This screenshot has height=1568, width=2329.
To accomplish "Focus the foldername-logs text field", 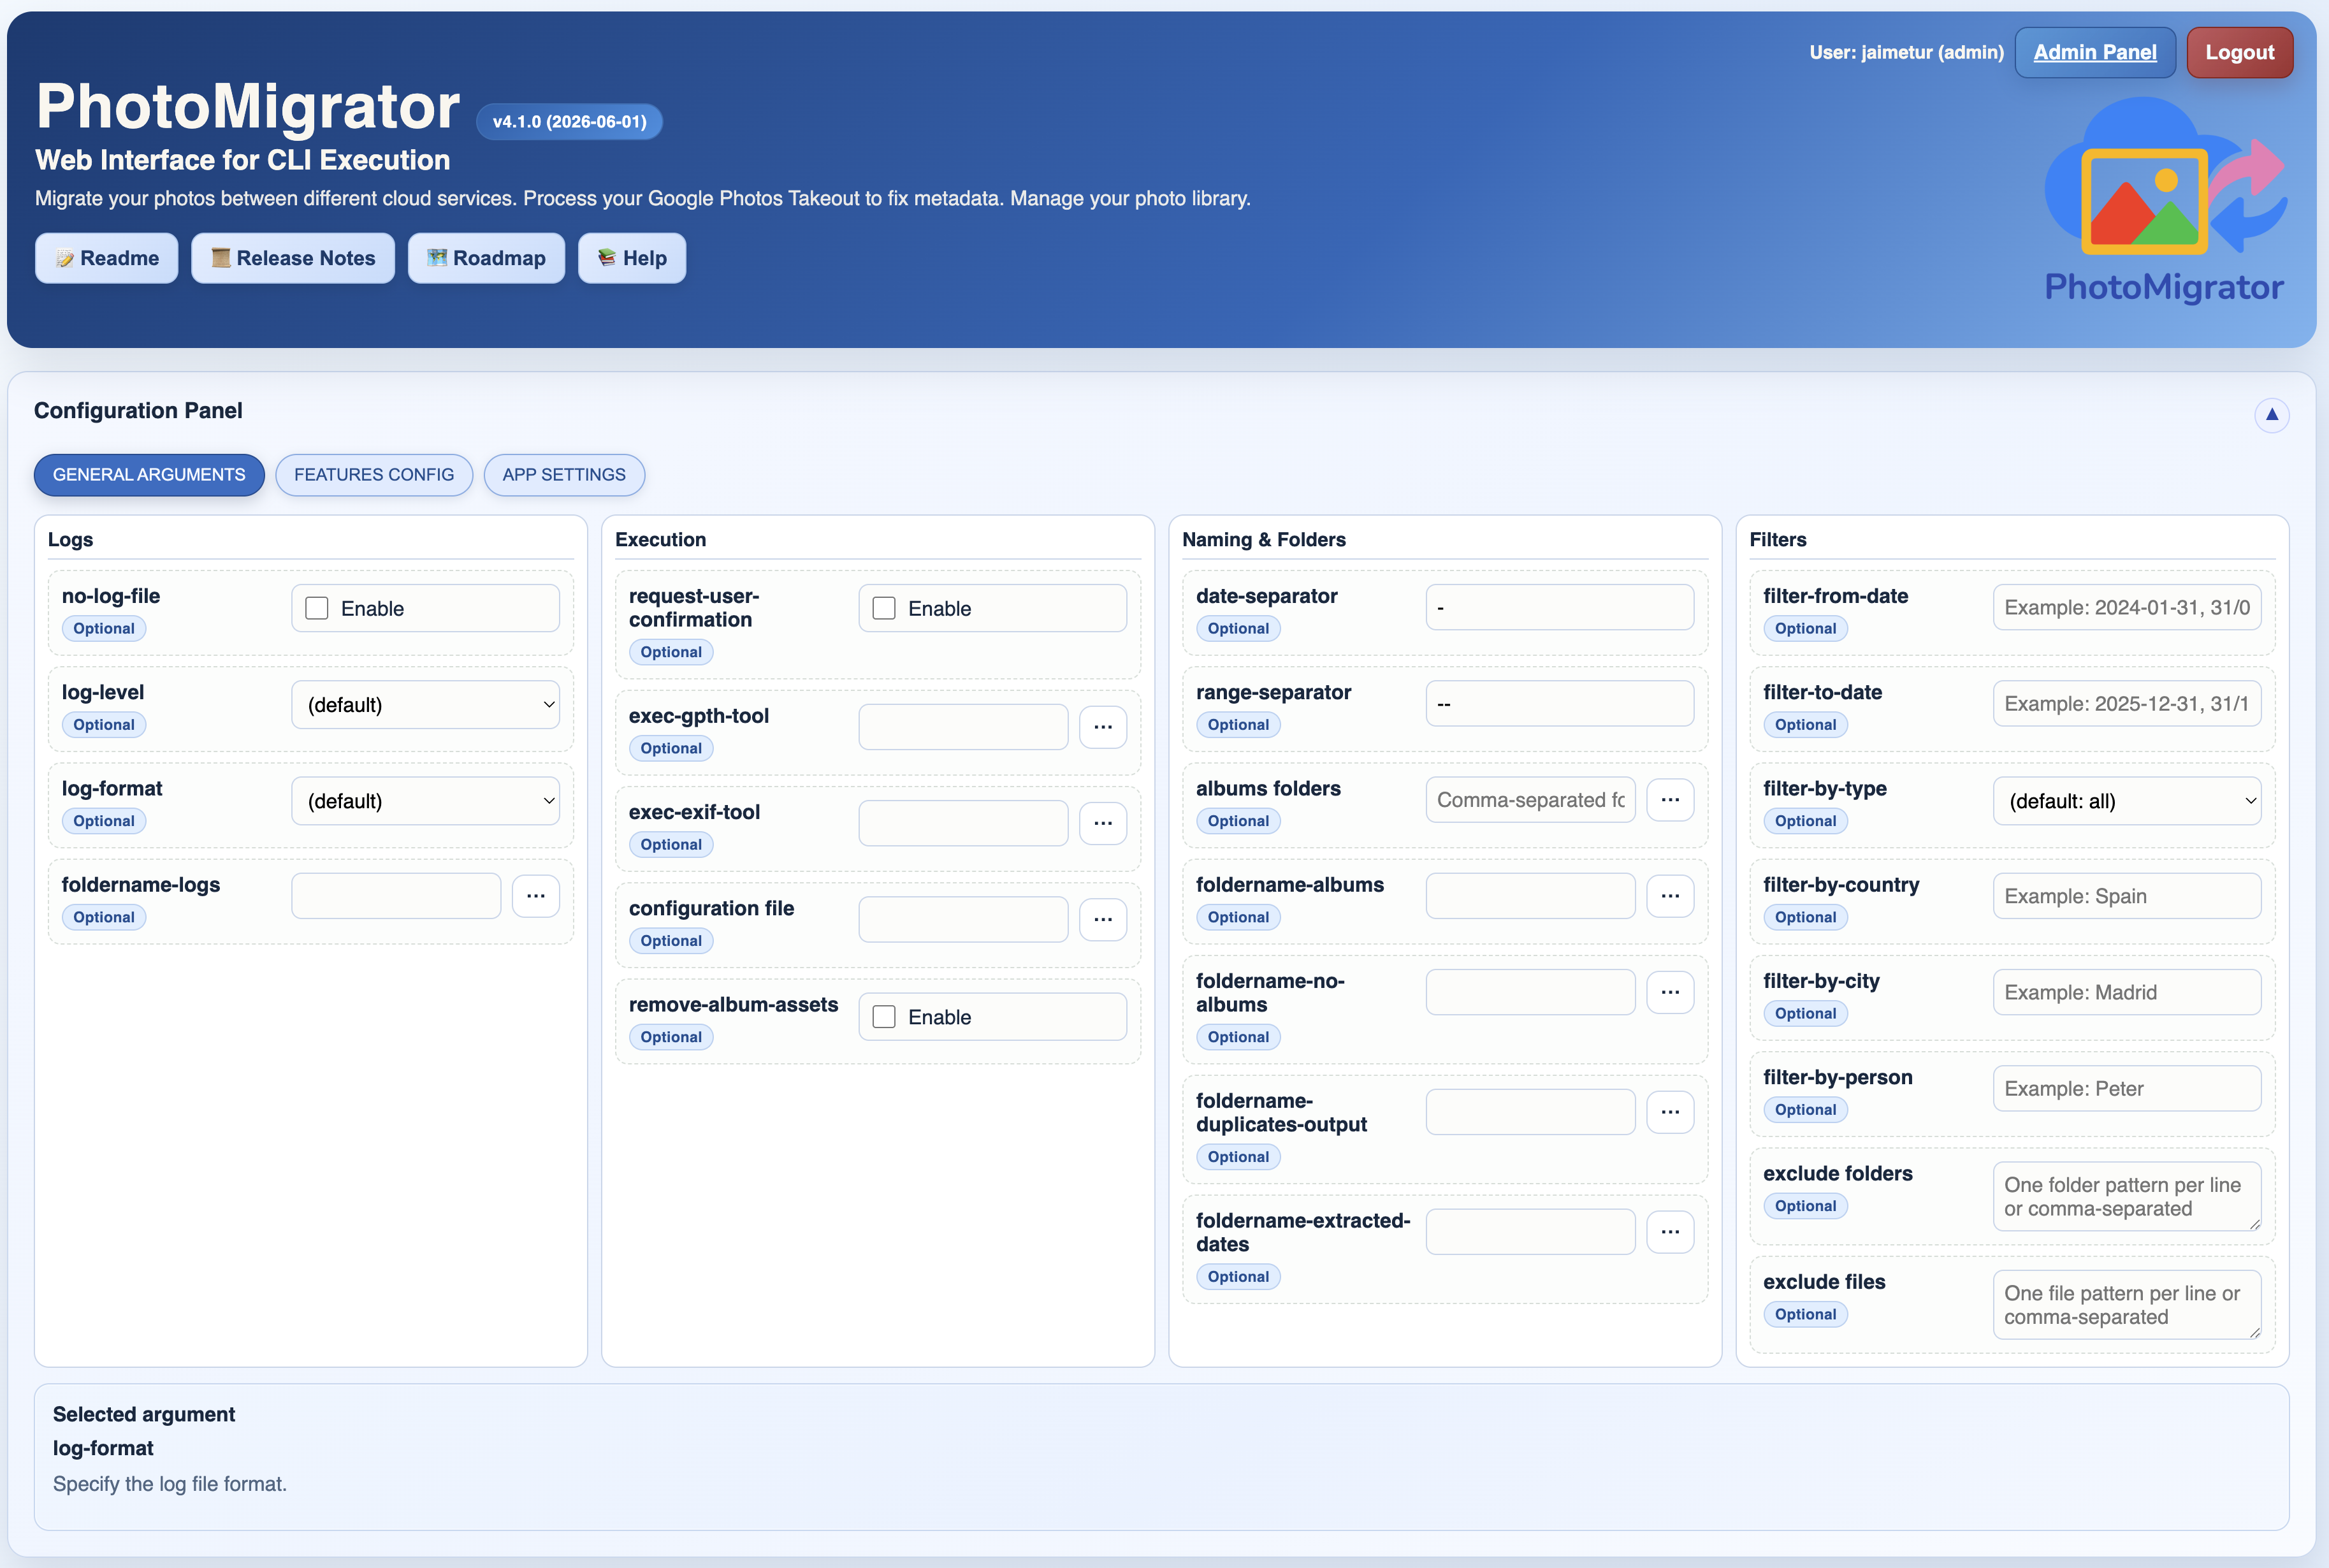I will click(396, 896).
